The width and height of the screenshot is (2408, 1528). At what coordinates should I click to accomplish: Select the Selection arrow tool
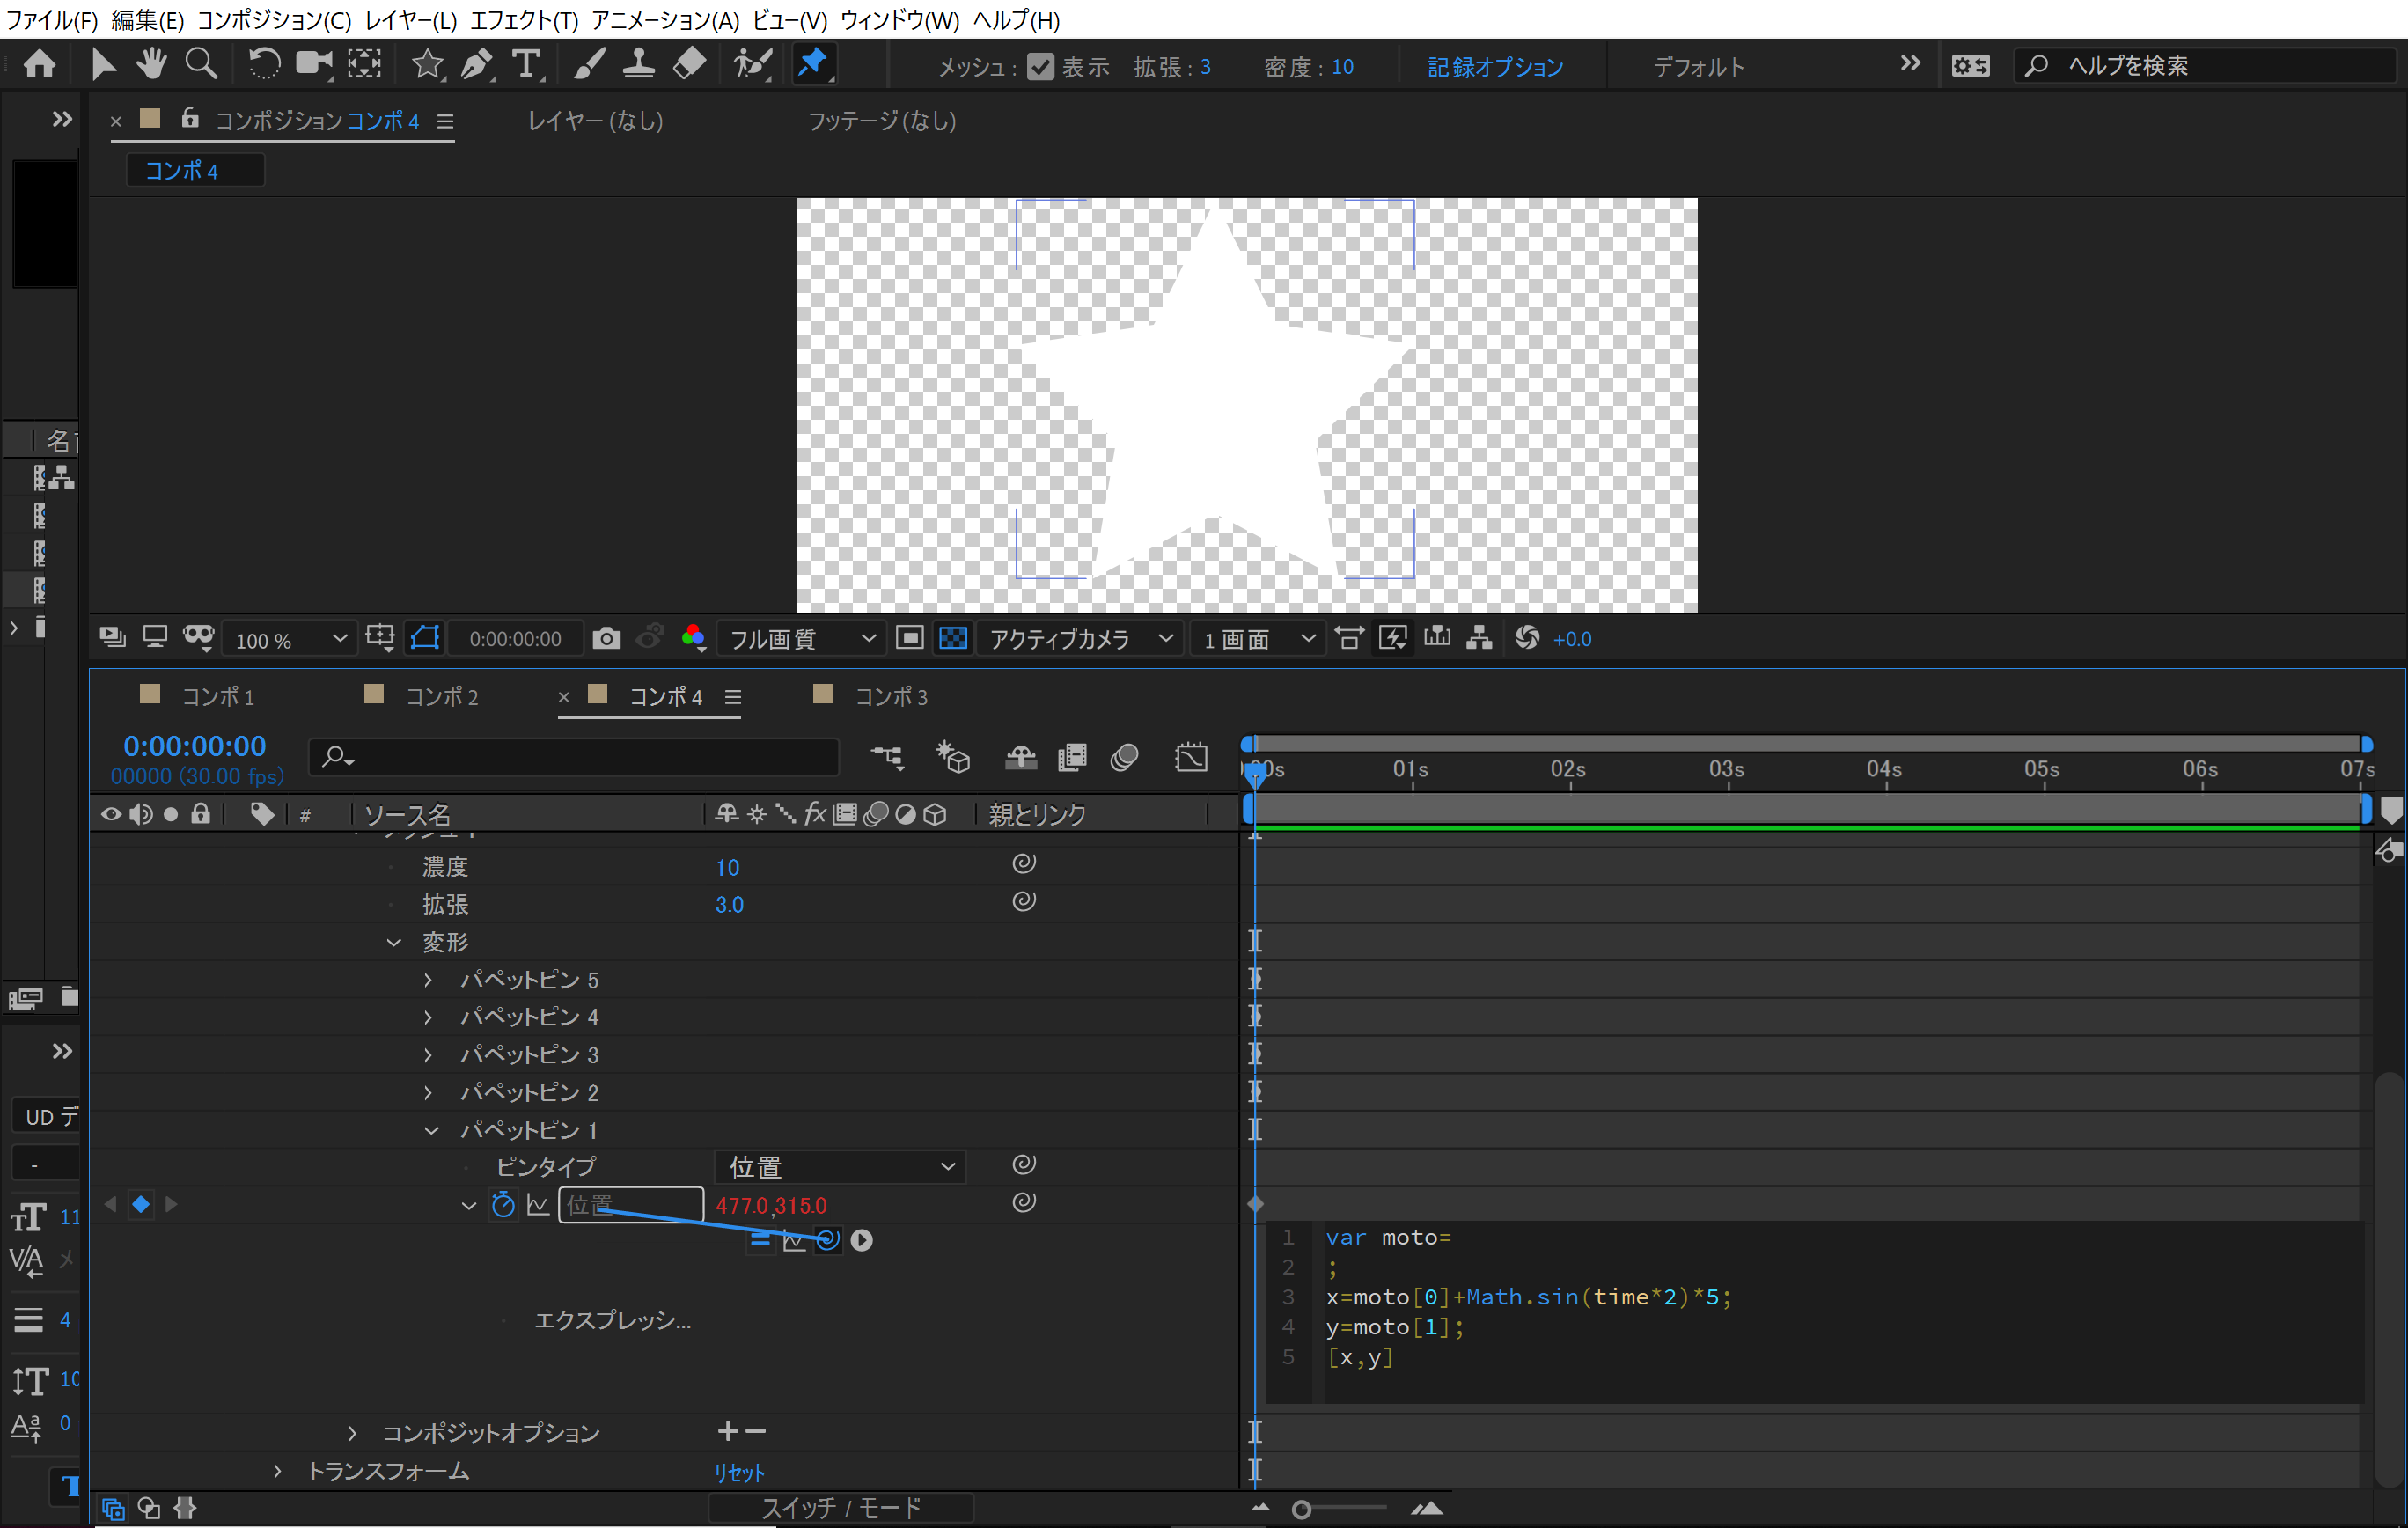coord(102,65)
